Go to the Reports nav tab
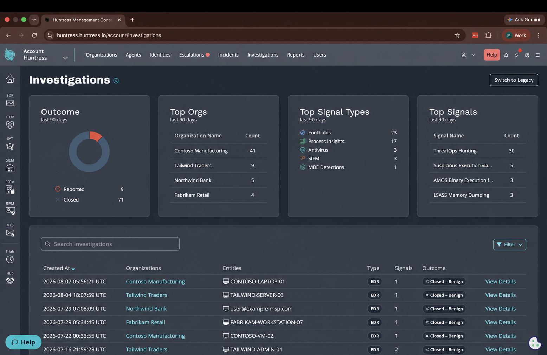547x355 pixels. pyautogui.click(x=296, y=55)
